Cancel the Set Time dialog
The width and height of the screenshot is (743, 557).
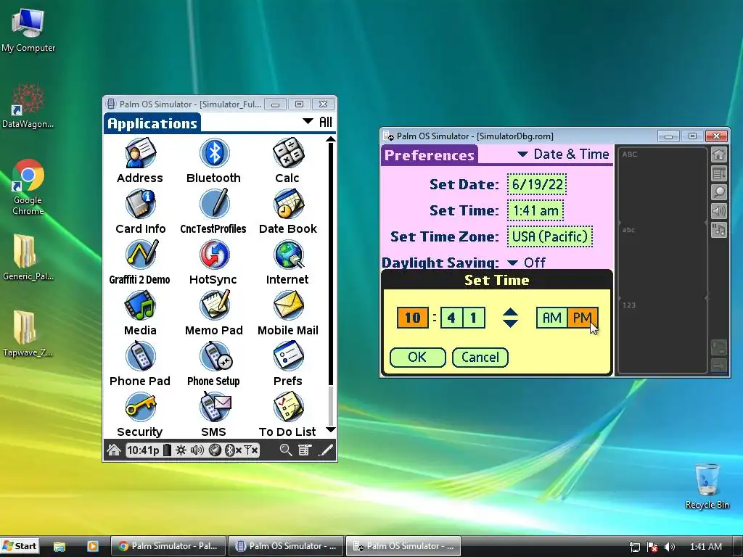point(480,357)
